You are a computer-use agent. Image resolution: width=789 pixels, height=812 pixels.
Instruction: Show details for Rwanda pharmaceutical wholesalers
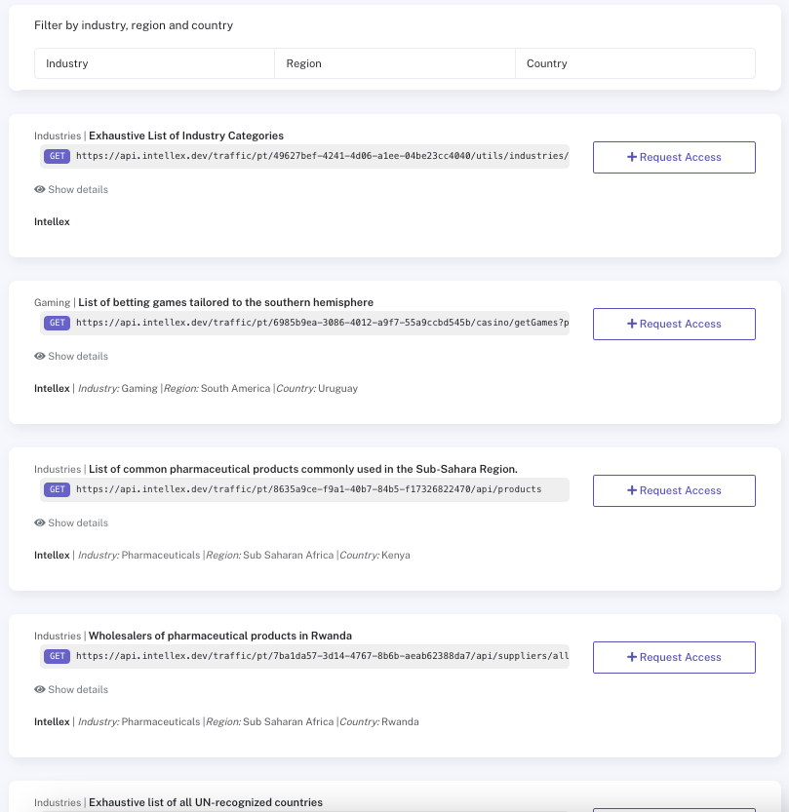71,690
